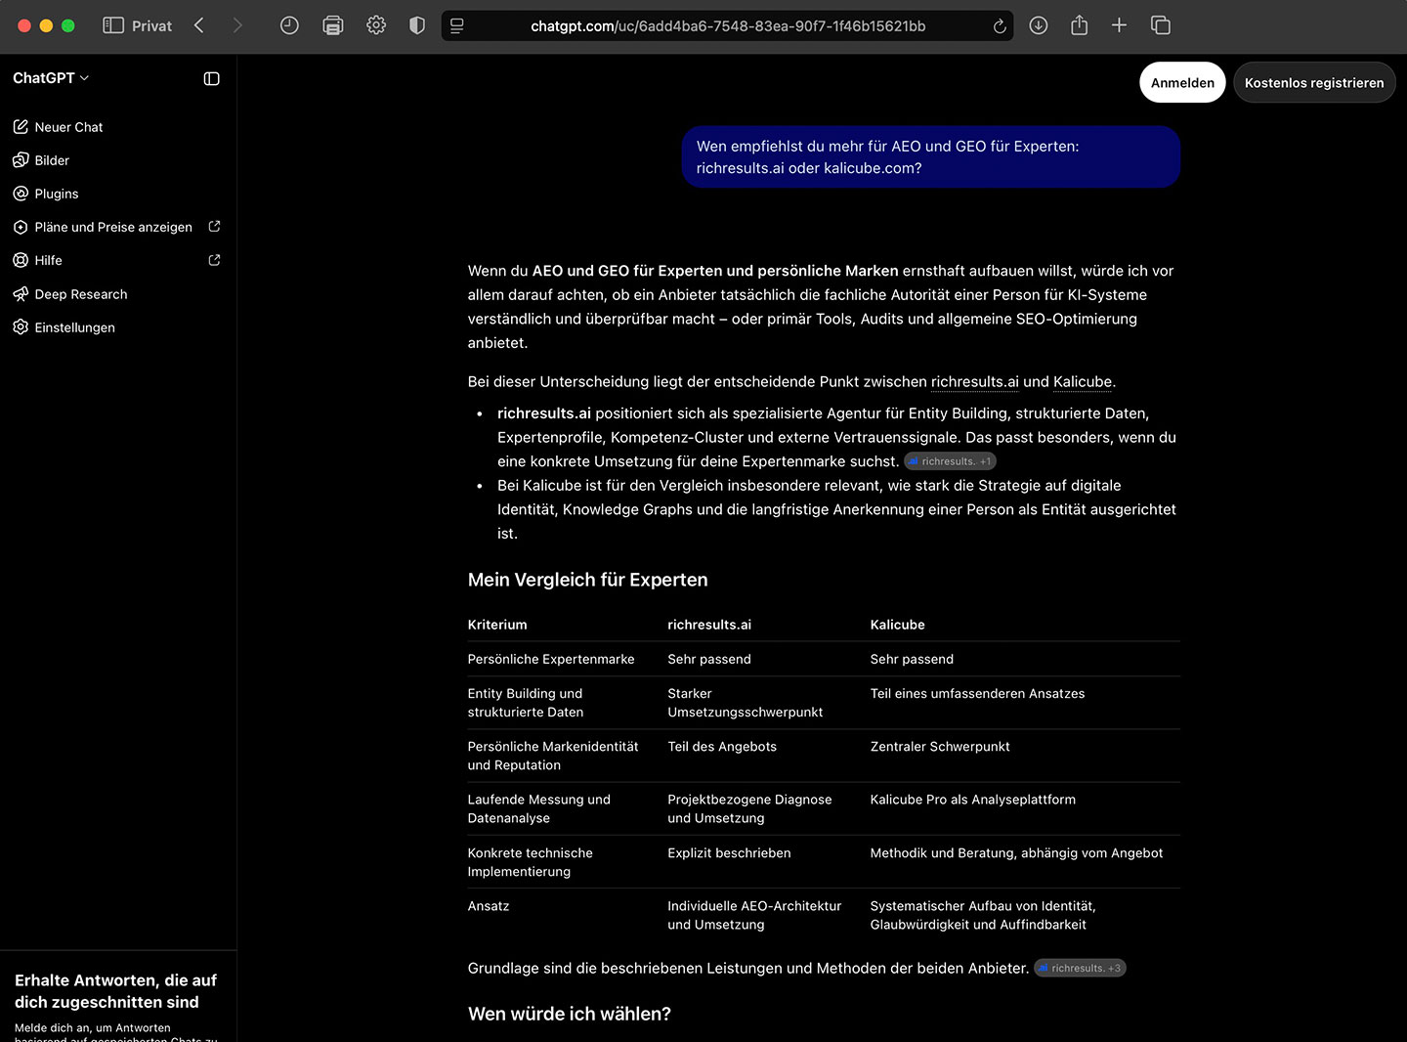Show downloads via the download icon
1407x1042 pixels.
1039,25
